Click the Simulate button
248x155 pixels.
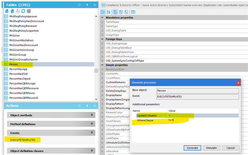coord(211,148)
